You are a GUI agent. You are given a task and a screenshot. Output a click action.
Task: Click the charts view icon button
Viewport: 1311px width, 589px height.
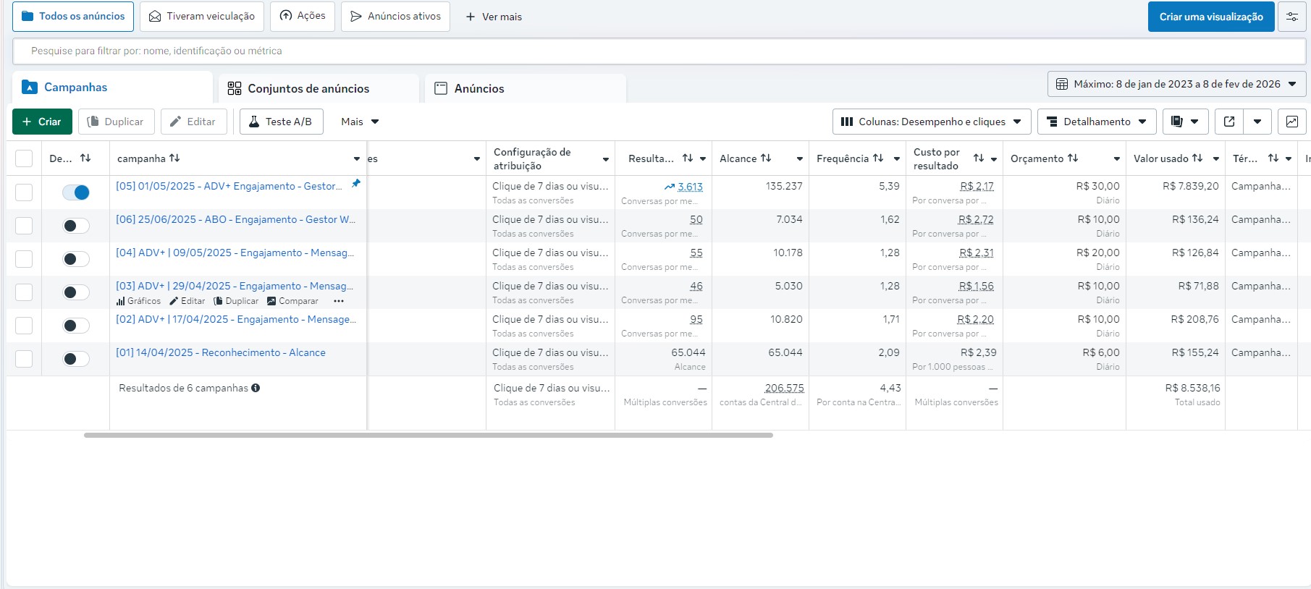[x=1291, y=122]
